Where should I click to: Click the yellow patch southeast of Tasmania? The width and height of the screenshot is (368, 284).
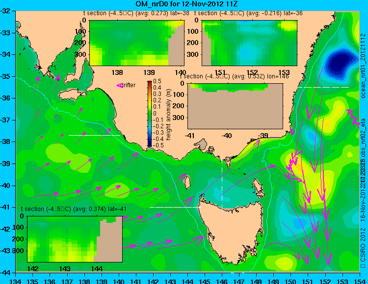285,262
